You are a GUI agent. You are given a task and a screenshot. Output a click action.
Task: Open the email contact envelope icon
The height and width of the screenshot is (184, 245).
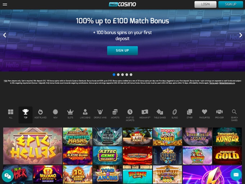236,175
